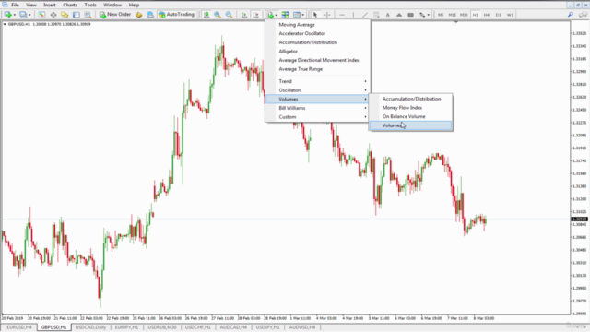Click the blue icon before AutoTrading

(150, 15)
